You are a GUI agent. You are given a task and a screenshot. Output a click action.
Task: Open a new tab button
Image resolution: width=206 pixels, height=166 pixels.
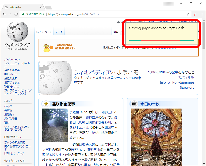pyautogui.click(x=48, y=7)
